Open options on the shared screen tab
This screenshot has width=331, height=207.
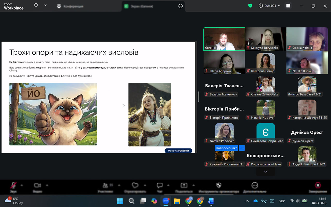pyautogui.click(x=180, y=6)
